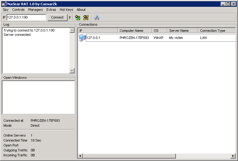The height and width of the screenshot is (161, 238).
Task: Open the About menu
Action: 81,10
